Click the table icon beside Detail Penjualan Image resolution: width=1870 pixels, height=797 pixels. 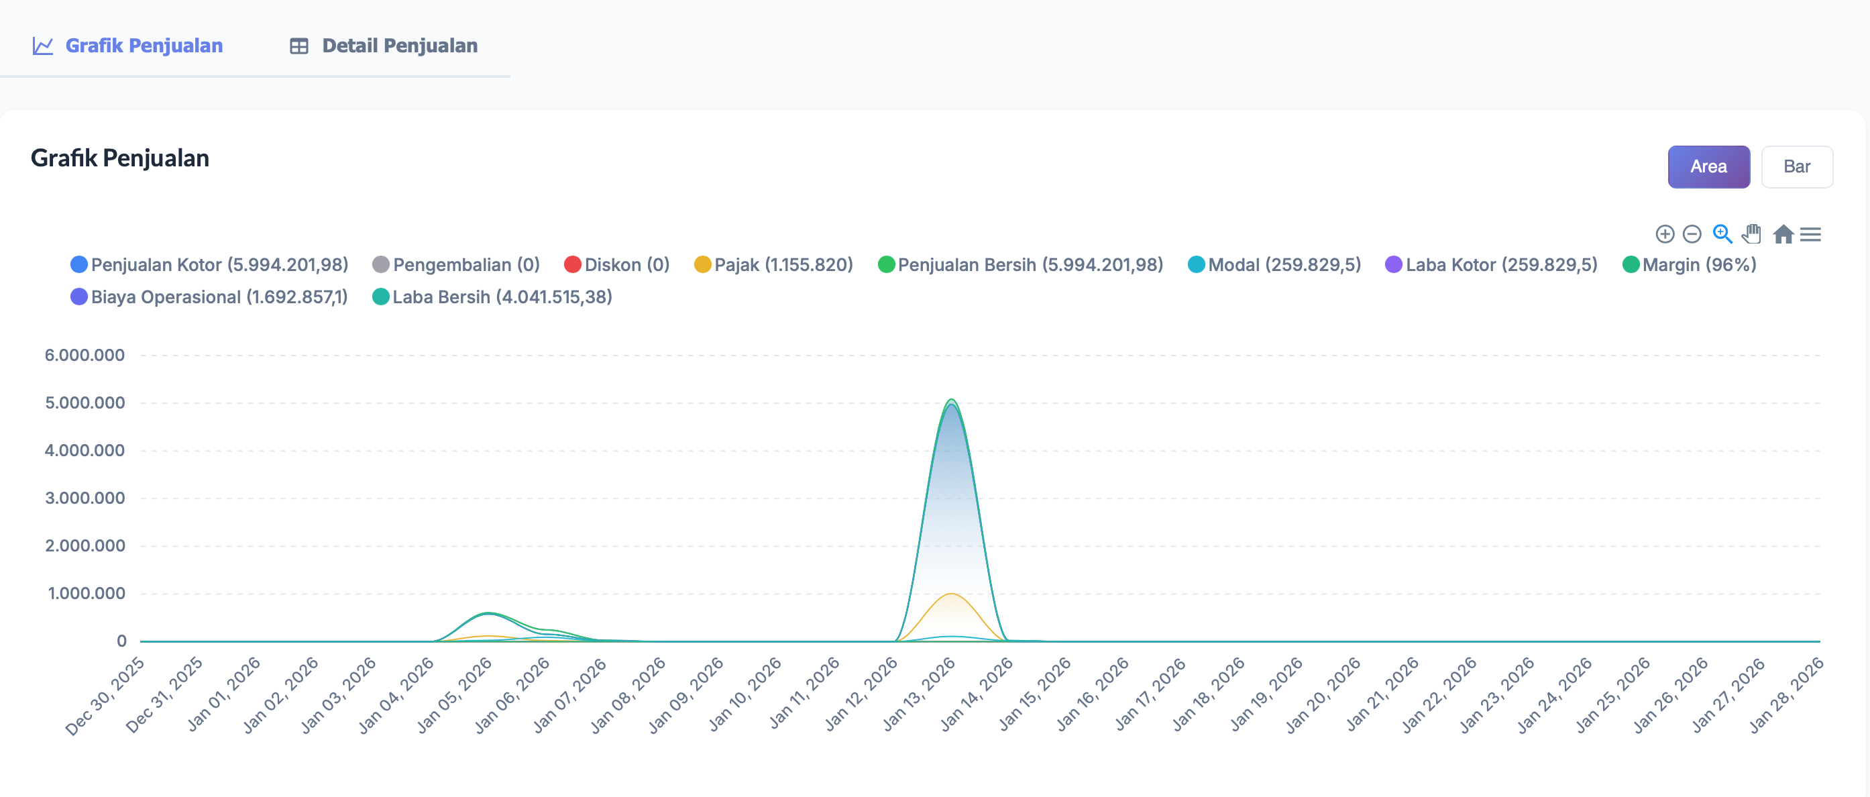pyautogui.click(x=299, y=46)
